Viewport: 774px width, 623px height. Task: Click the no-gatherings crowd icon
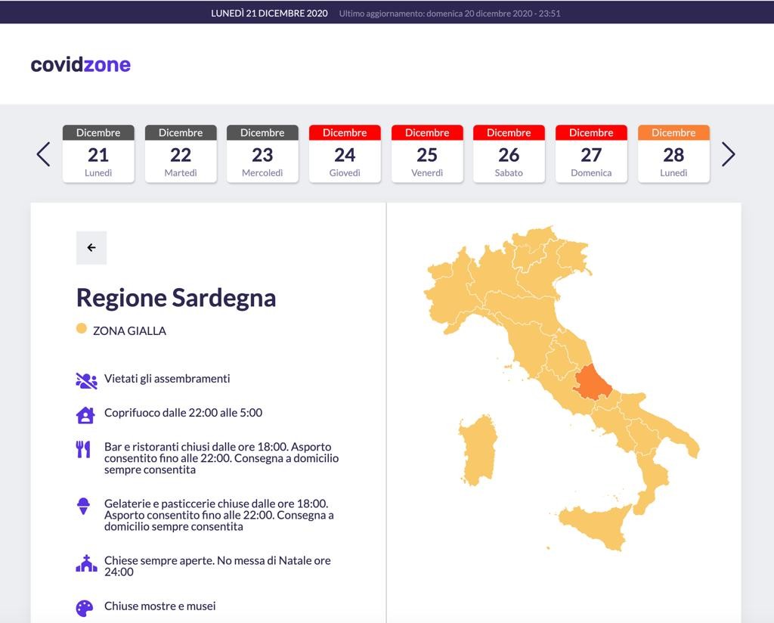click(x=86, y=380)
